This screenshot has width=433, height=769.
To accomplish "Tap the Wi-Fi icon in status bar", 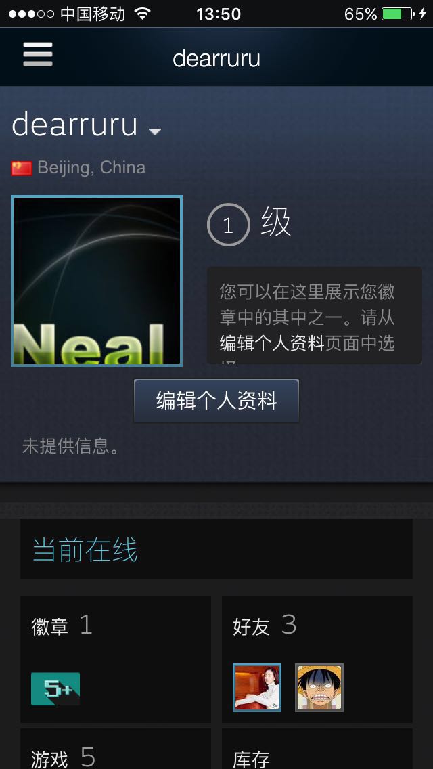I will click(142, 14).
